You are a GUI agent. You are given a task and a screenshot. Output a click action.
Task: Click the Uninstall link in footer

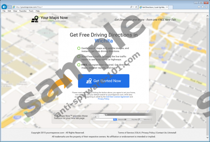click(x=172, y=132)
